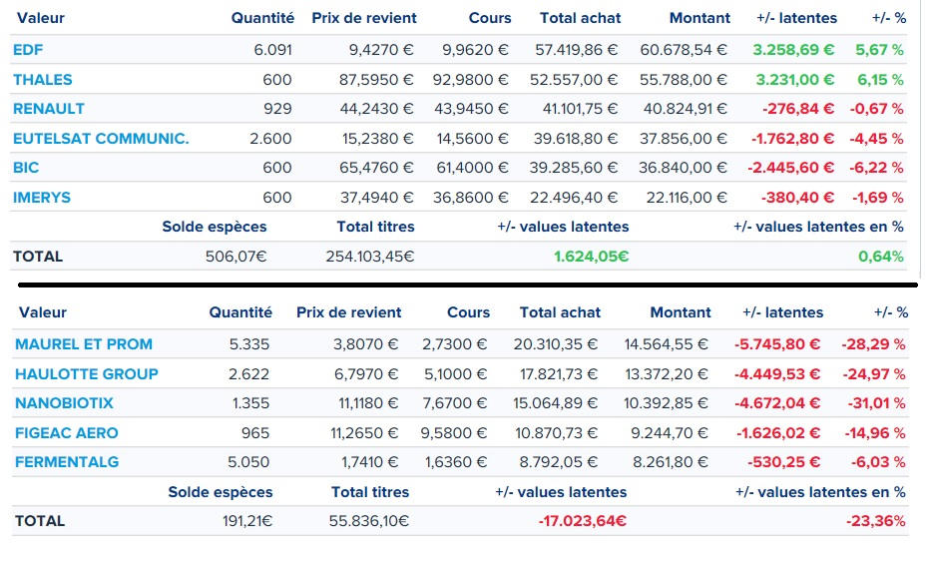Open the THALES stock link

click(43, 79)
